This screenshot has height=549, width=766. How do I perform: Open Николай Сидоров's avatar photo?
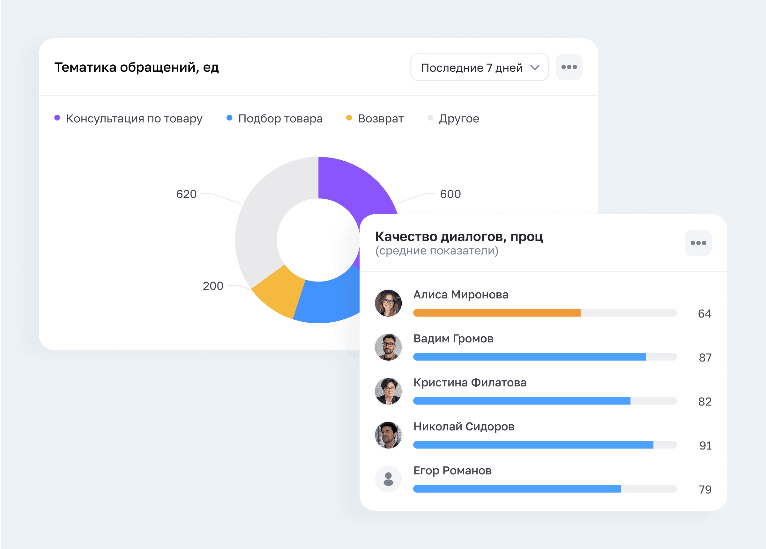pyautogui.click(x=388, y=435)
